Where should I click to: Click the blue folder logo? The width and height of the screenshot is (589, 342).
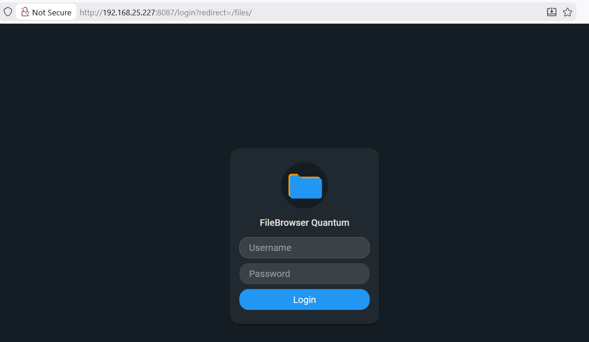(305, 187)
